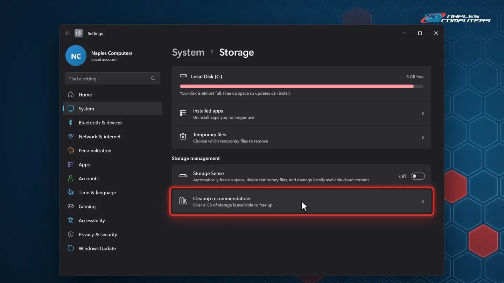Open Cleanup recommendations via its chevron
Viewport: 504px width, 283px height.
click(x=423, y=201)
